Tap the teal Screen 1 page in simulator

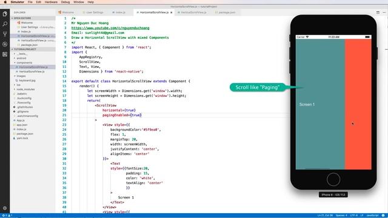(320, 104)
